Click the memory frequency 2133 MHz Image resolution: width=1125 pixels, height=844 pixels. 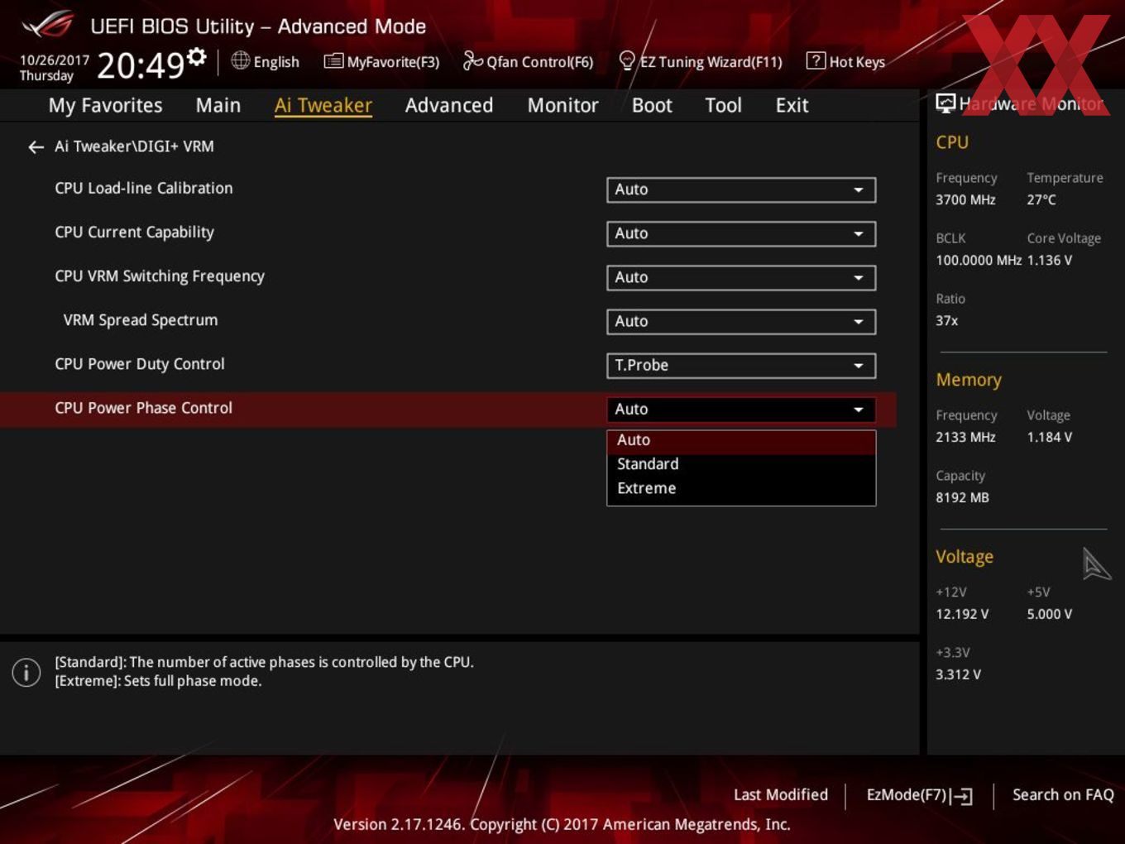coord(965,438)
